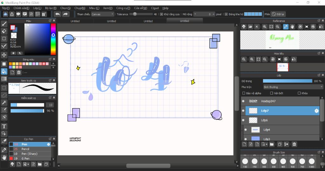Open the Chỉnh sửa(E) menu
Image resolution: width=325 pixels, height=171 pixels.
(x=21, y=8)
